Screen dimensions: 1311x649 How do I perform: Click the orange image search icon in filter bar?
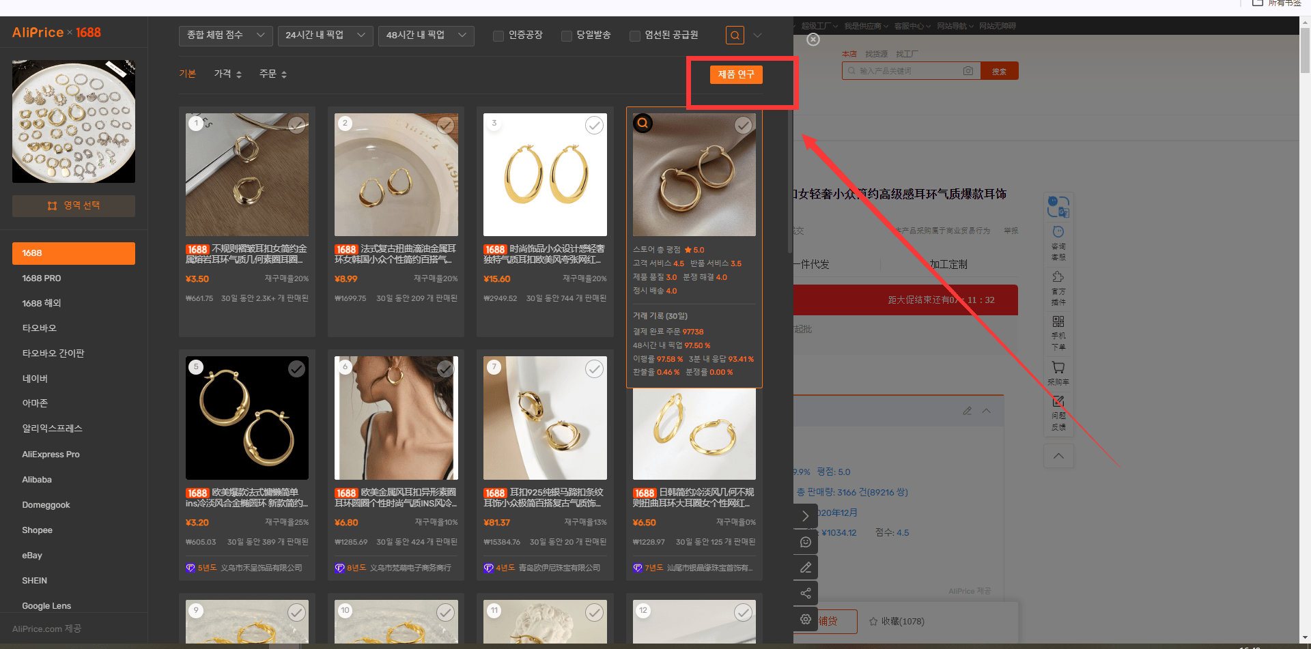[x=735, y=35]
